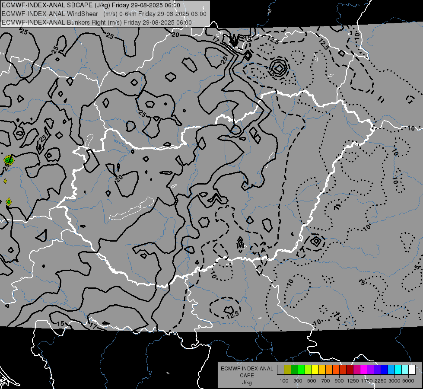Select the purple swatch above 1750
This screenshot has width=423, height=389.
(370, 370)
